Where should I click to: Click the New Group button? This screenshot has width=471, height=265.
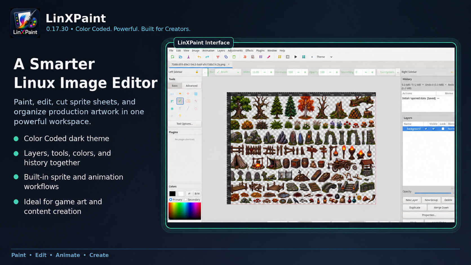(x=431, y=200)
